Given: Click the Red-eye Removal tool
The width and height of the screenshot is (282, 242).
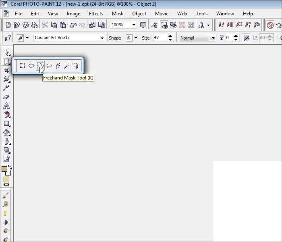Looking at the screenshot, I should [6, 115].
